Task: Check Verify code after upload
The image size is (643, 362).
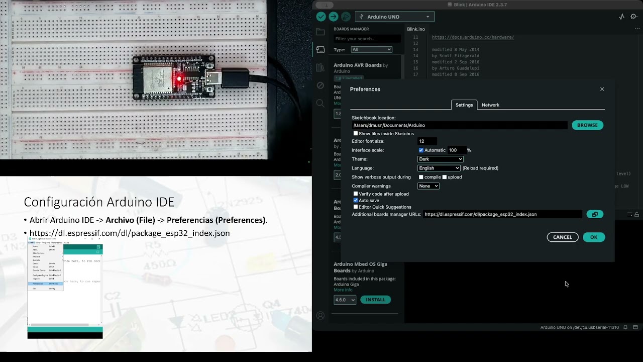Action: pyautogui.click(x=356, y=194)
